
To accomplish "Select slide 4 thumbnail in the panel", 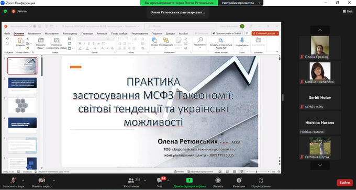I will [x=22, y=125].
